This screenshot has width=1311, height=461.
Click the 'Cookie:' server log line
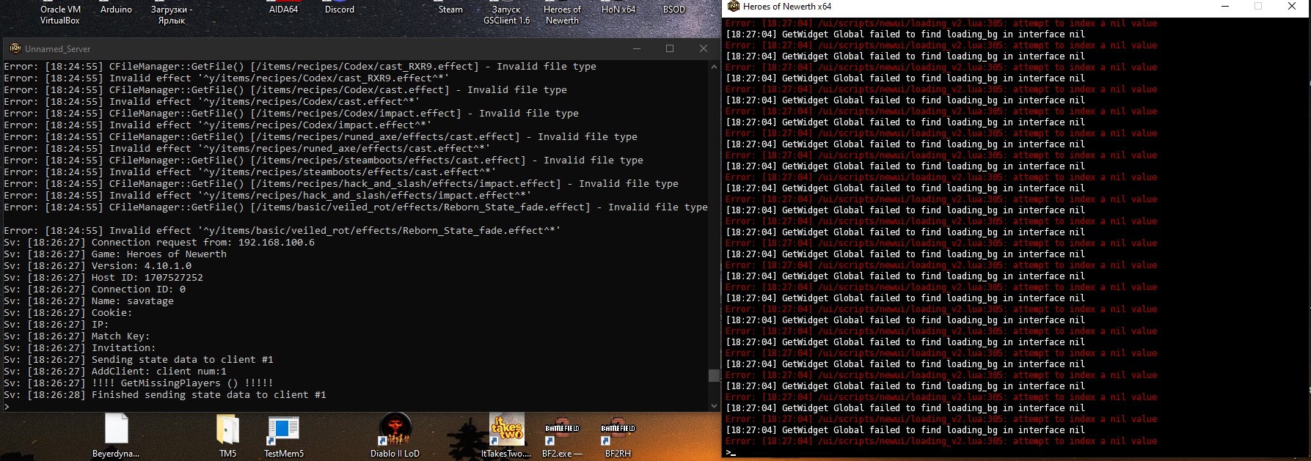point(68,313)
